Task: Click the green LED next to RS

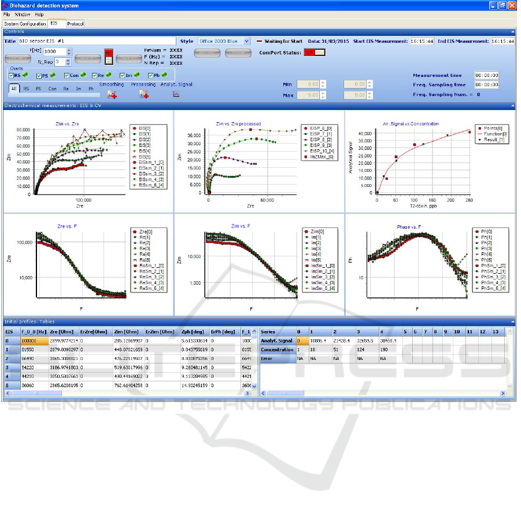Action: point(26,76)
